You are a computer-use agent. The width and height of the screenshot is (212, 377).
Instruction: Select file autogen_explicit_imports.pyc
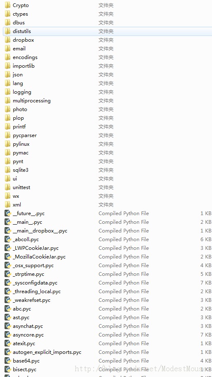click(47, 352)
